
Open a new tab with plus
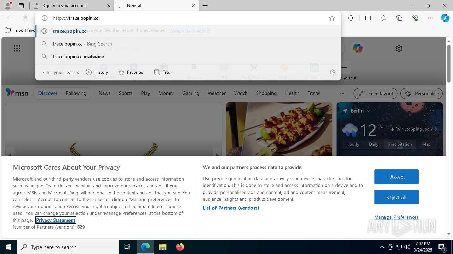point(205,6)
